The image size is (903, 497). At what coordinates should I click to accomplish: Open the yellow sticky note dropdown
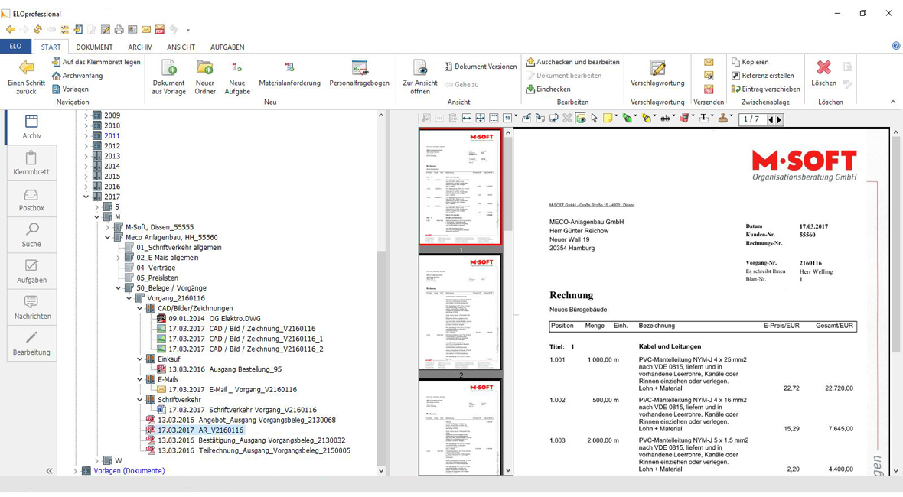click(617, 119)
